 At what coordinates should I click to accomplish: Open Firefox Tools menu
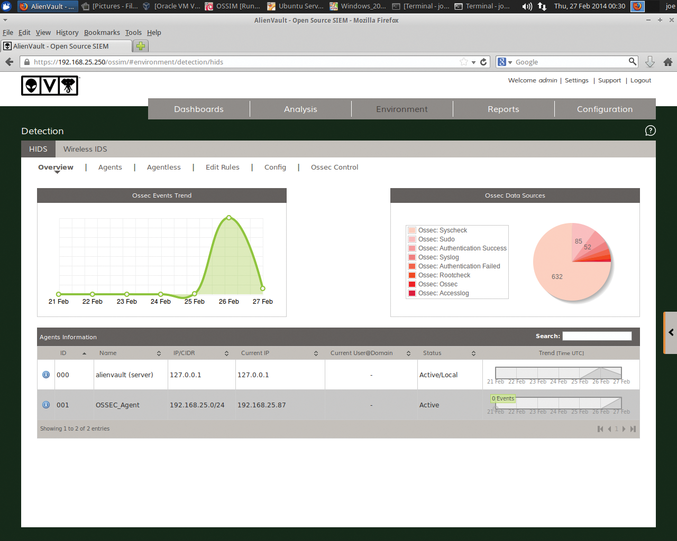(x=133, y=32)
